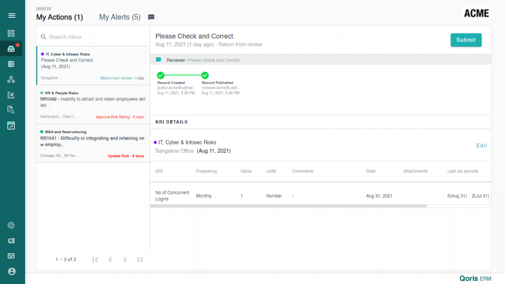
Task: Open the hierarchy nodes icon in sidebar
Action: pos(11,79)
